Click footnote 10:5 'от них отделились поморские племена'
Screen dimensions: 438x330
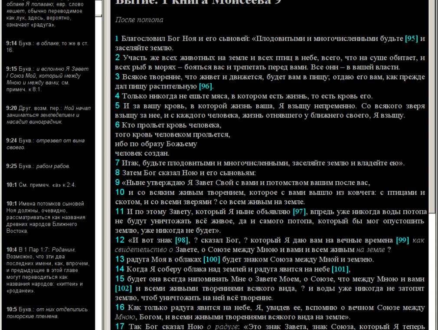(47, 313)
